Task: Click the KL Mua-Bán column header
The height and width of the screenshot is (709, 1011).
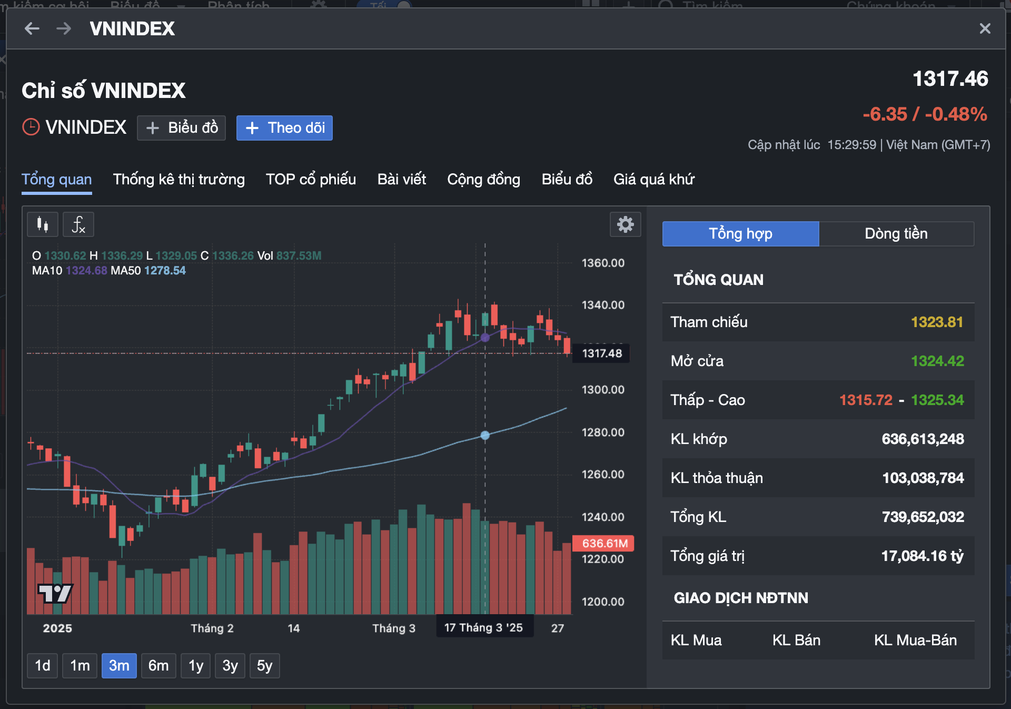Action: tap(915, 641)
